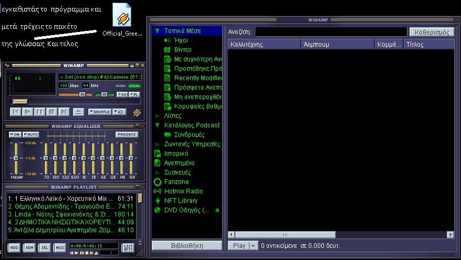Pause playback in main player

click(x=39, y=112)
